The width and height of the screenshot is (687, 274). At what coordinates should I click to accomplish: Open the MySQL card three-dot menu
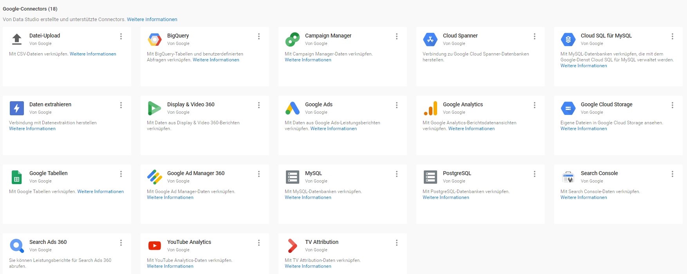pos(397,174)
